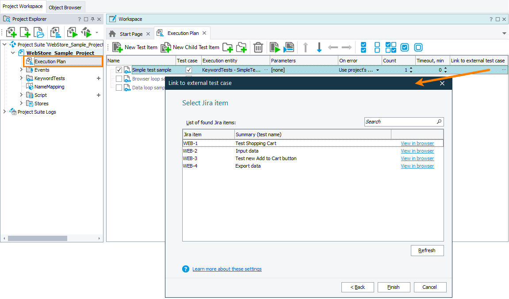The width and height of the screenshot is (509, 299).
Task: Click Run from selected item icon
Action: point(289,47)
